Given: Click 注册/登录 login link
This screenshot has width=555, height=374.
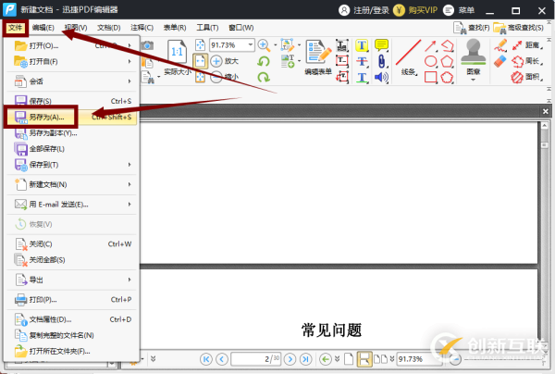Looking at the screenshot, I should 364,10.
